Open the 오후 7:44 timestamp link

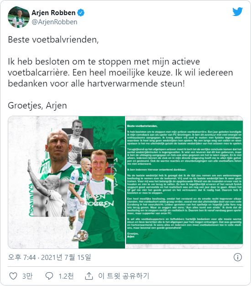coord(22,257)
